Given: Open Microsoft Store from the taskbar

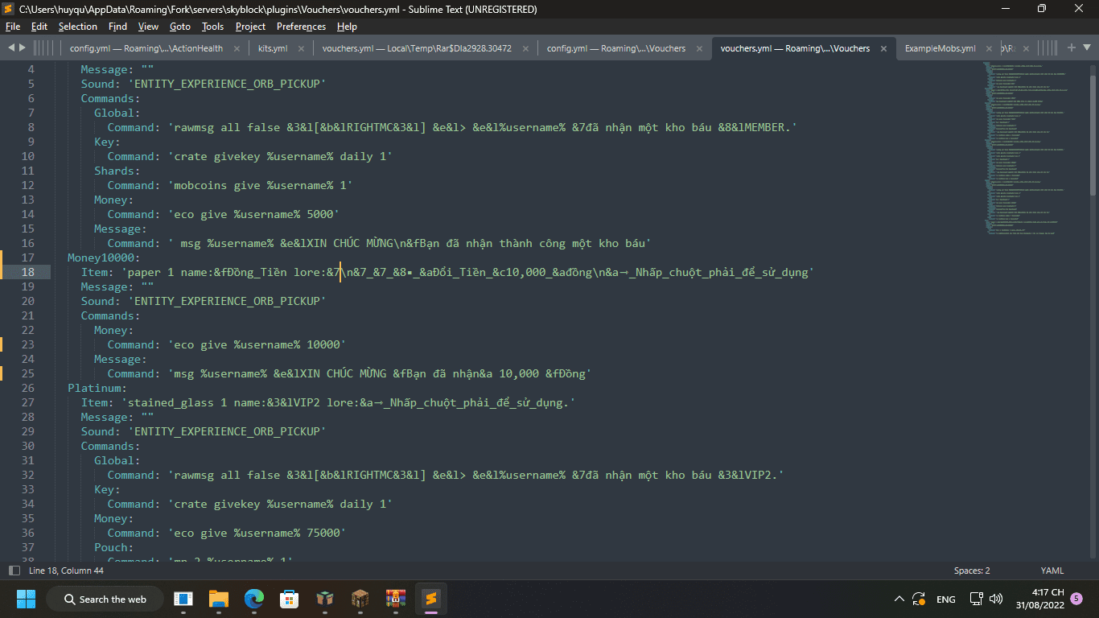Looking at the screenshot, I should 290,599.
